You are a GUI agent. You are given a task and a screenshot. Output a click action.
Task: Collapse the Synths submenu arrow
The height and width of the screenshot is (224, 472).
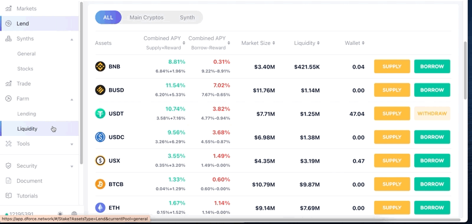pyautogui.click(x=71, y=39)
